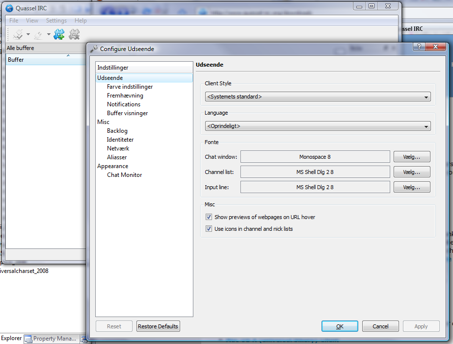The image size is (453, 344).
Task: Open the Settings menu in Quassel IRC
Action: [56, 21]
